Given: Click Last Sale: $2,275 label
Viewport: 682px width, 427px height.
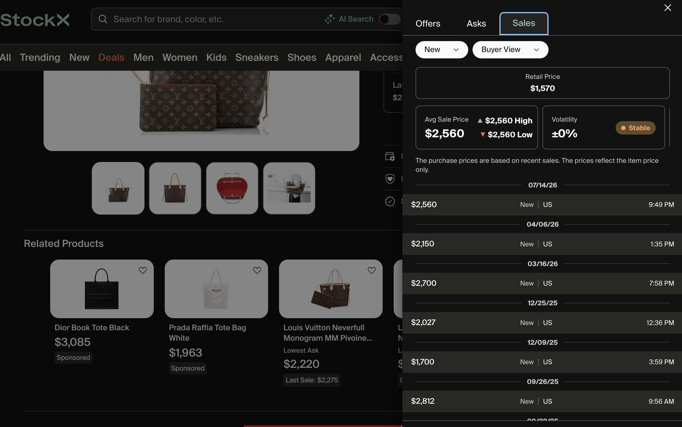Looking at the screenshot, I should pyautogui.click(x=312, y=380).
